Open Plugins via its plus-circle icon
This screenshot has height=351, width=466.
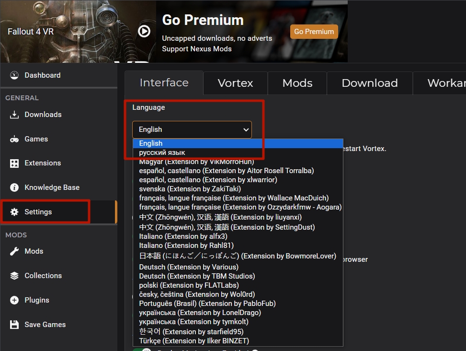point(14,300)
